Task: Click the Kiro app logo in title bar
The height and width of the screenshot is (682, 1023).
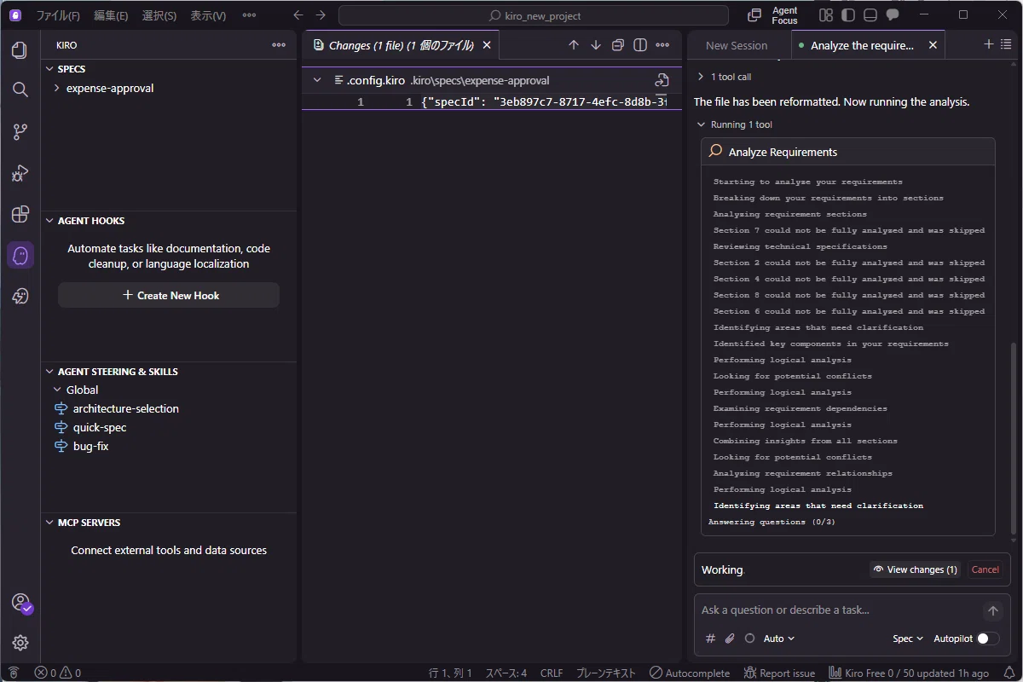Action: point(15,14)
